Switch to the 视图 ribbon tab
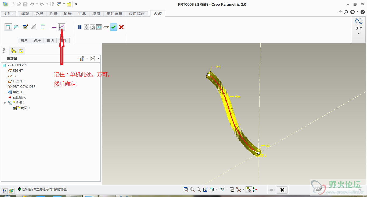Screen dimensions: 367x197 pos(96,14)
